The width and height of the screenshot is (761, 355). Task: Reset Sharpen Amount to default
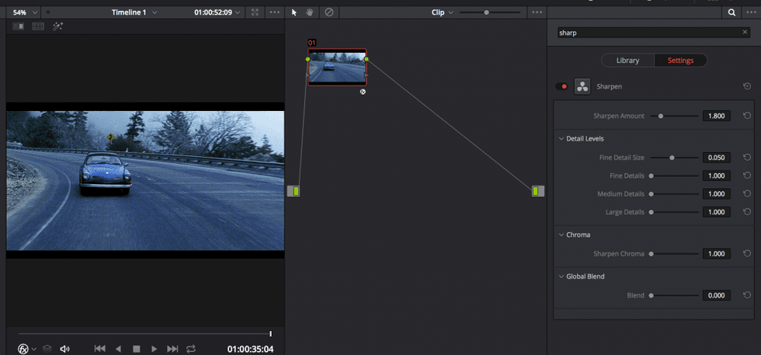(x=747, y=116)
